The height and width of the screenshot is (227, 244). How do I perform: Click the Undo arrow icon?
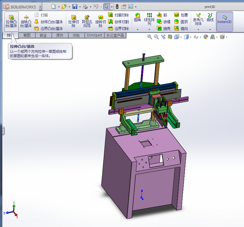96,6
